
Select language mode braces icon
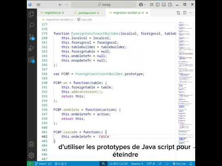pos(167,164)
